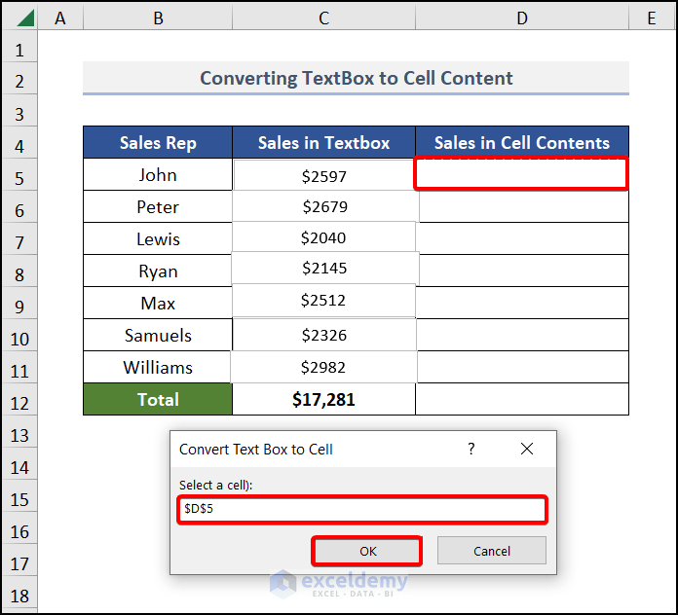Viewport: 678px width, 615px height.
Task: Select the Peter cell
Action: tap(158, 206)
